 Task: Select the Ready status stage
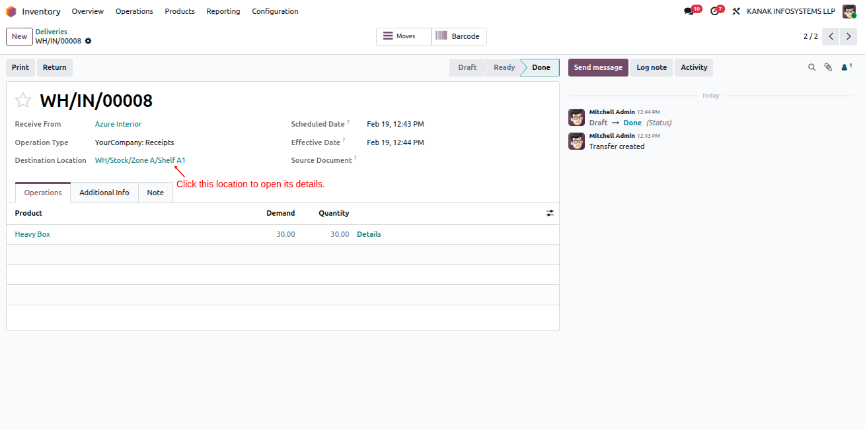504,67
